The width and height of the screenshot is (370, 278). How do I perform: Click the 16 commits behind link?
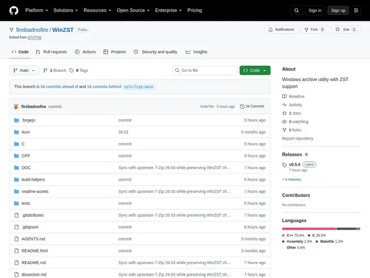(104, 86)
